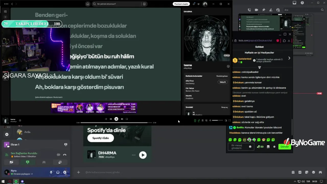
Task: Expand weekly top gifters arrow in Kick chat
Action: [289, 58]
